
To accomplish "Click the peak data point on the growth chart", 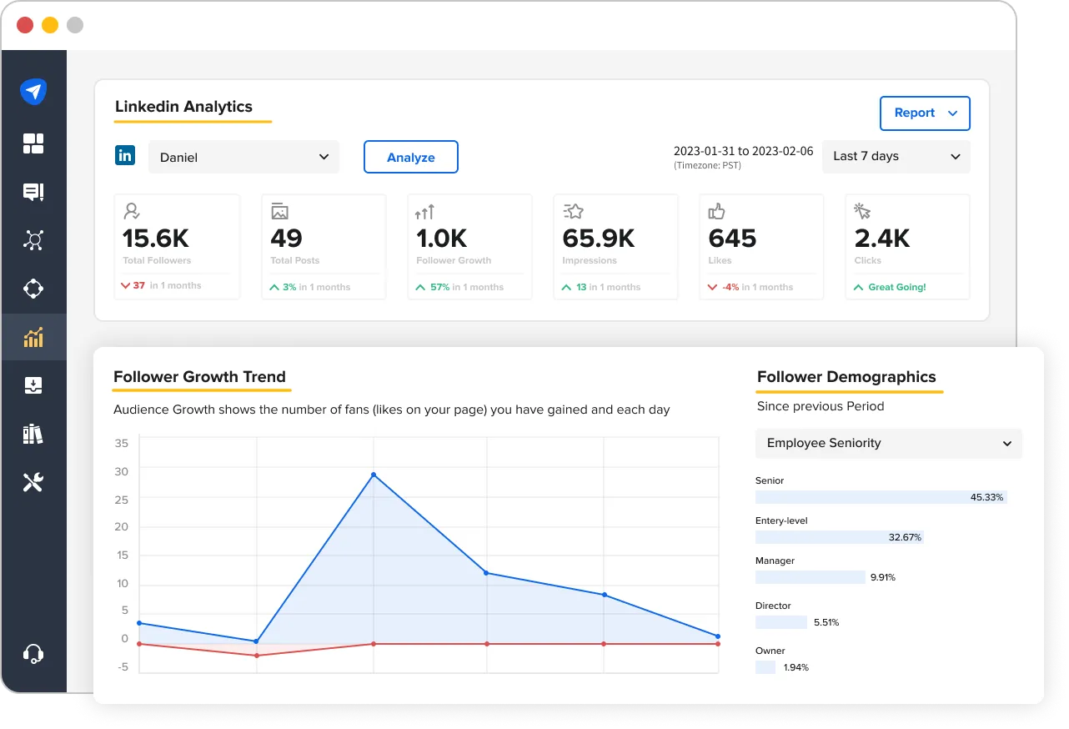I will (374, 474).
